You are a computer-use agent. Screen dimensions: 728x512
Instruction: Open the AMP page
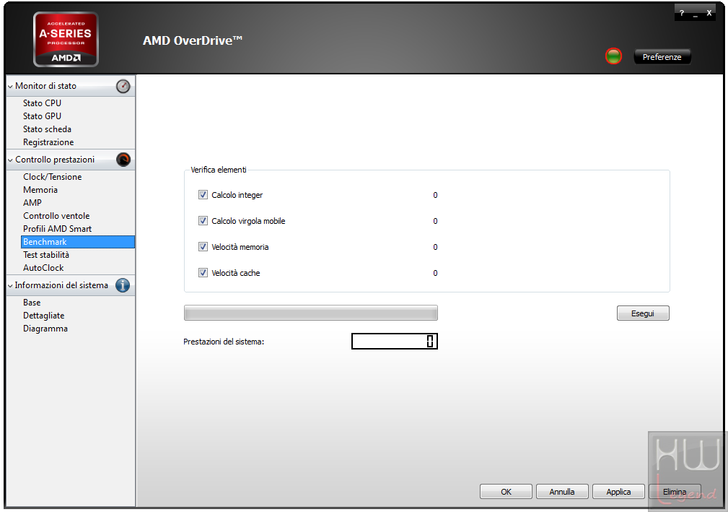pos(32,203)
